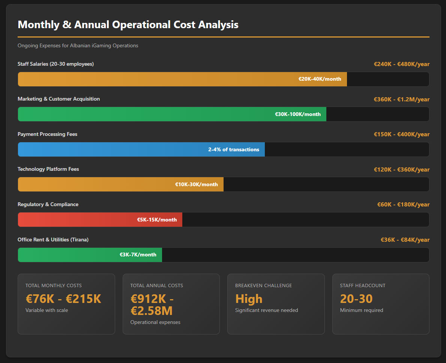The image size is (446, 363).
Task: Open the Total Monthly Costs card
Action: point(66,304)
